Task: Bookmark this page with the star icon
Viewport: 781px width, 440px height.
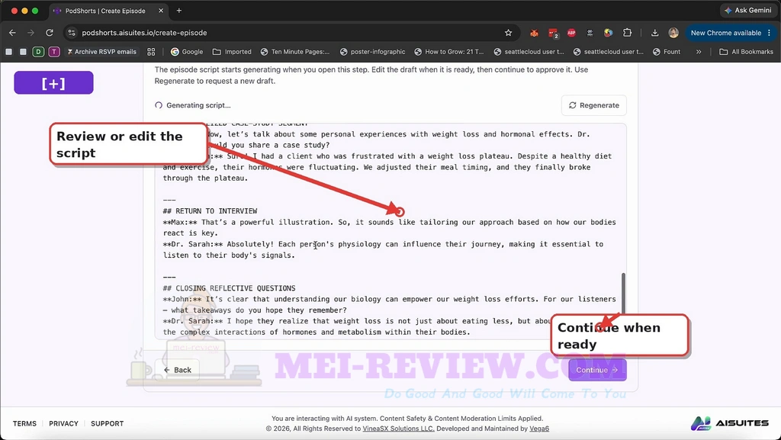Action: (508, 33)
